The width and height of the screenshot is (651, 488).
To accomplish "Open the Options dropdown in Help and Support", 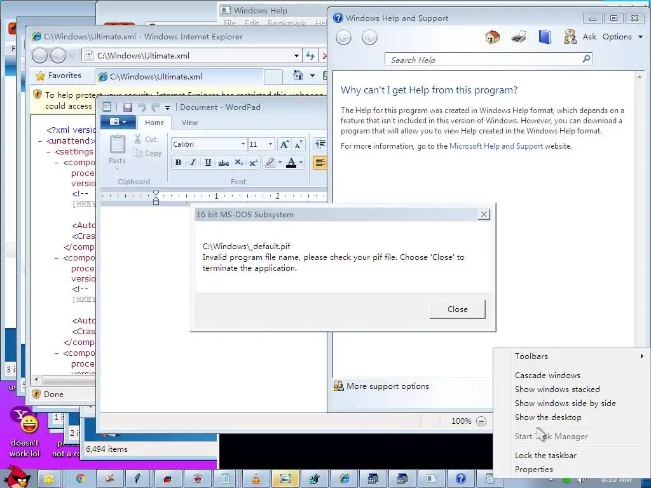I will (x=623, y=37).
